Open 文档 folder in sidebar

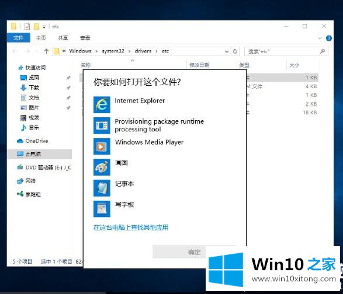tap(34, 97)
